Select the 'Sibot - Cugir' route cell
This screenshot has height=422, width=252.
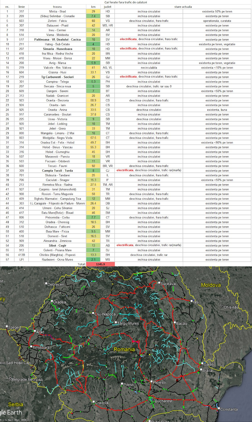click(57, 246)
